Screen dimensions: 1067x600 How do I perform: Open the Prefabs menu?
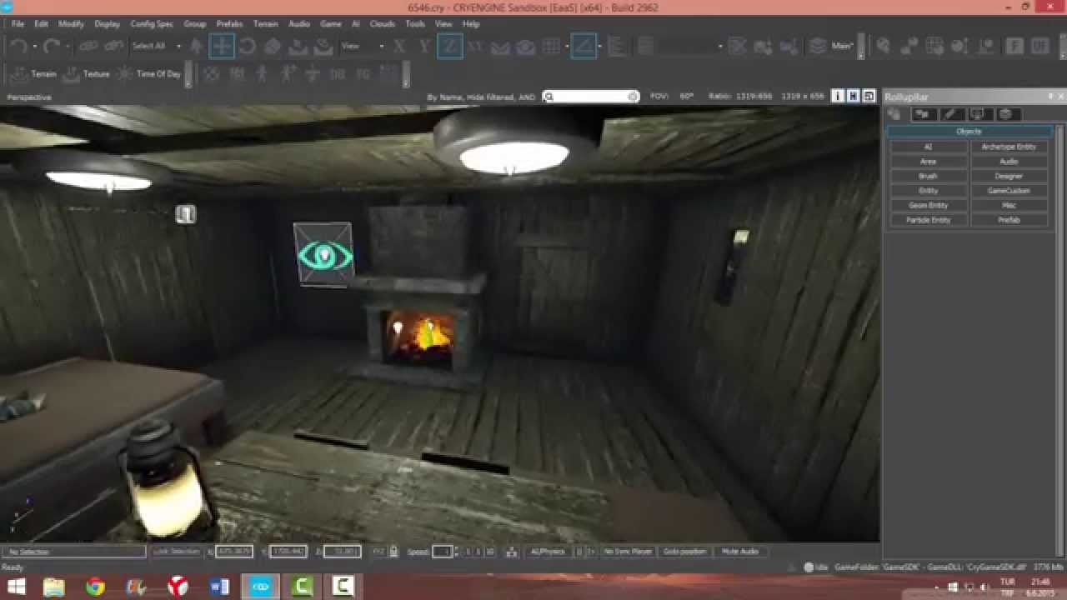[229, 24]
